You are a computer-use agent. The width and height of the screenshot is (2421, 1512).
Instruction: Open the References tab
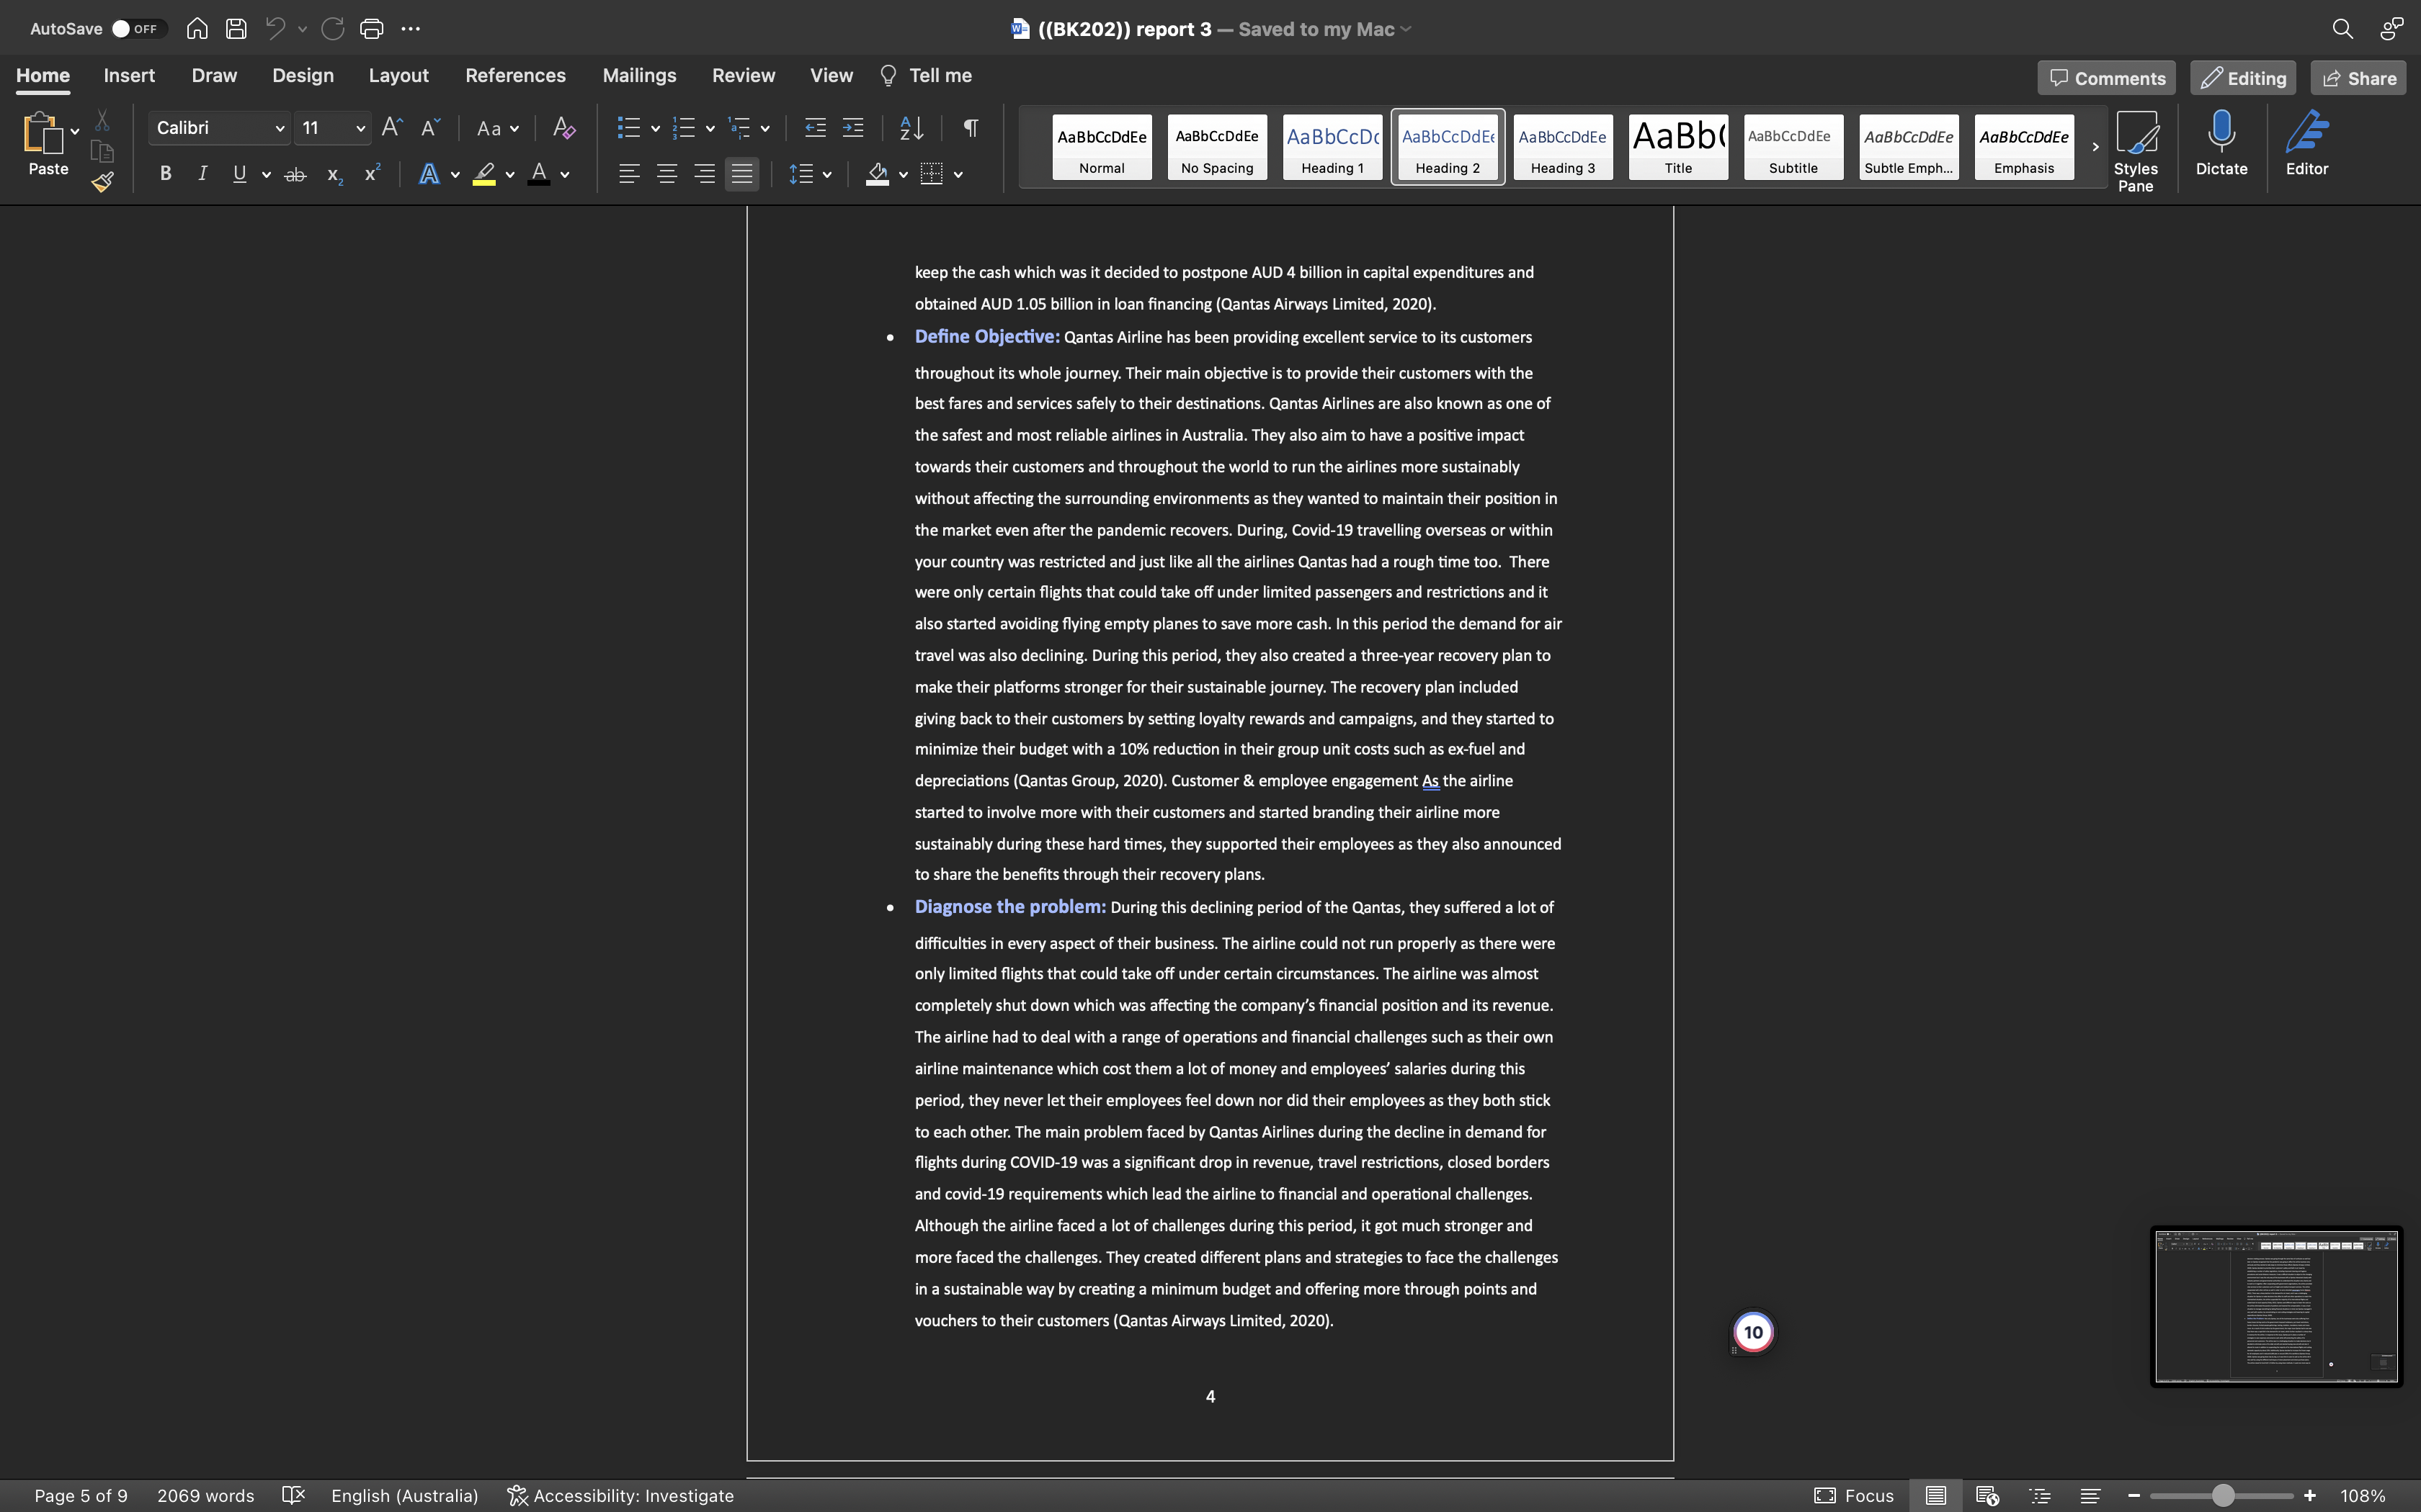pos(515,76)
